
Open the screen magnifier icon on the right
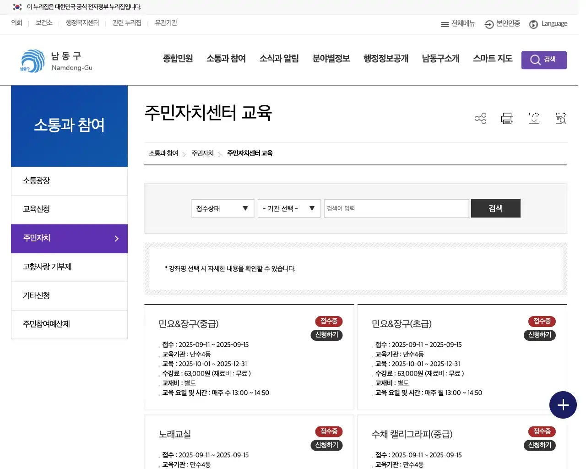(x=560, y=118)
